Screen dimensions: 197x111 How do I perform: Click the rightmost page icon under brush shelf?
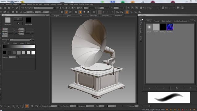click(190, 88)
